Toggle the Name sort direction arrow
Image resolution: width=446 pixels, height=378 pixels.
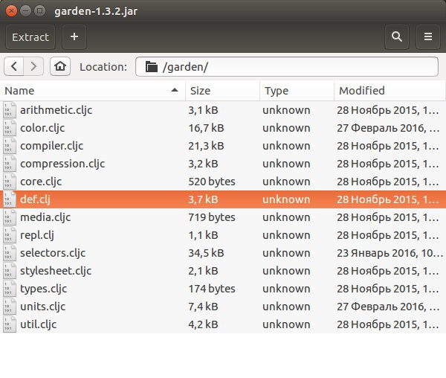(175, 90)
